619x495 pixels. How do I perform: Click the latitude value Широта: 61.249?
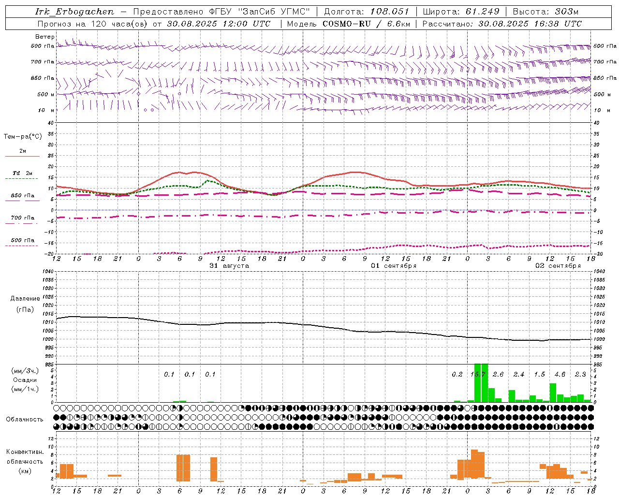[x=461, y=12]
